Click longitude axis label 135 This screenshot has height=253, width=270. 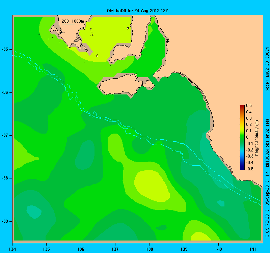tap(46, 249)
